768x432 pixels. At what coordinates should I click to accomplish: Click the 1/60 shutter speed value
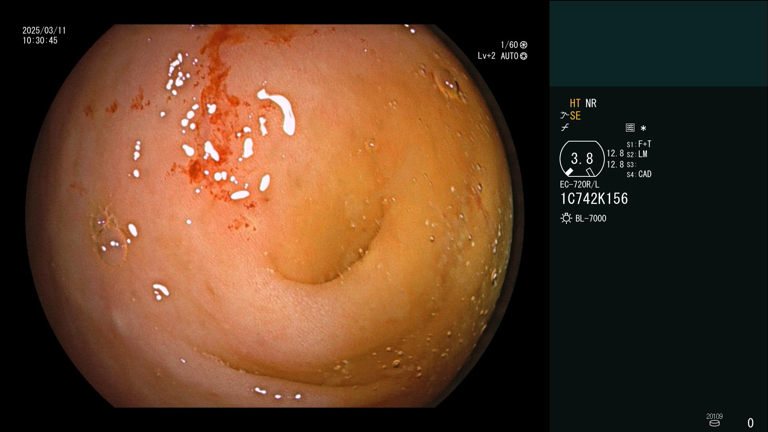[x=509, y=45]
